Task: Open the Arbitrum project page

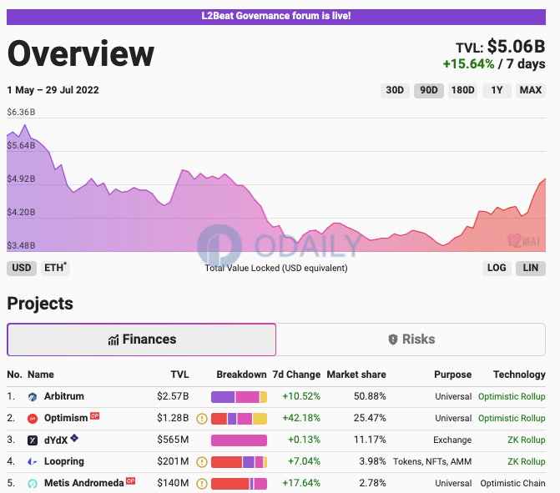Action: [64, 396]
